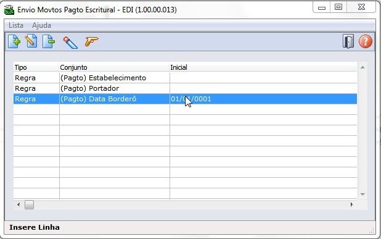This screenshot has width=381, height=239.
Task: Click the eraser clear icon in toolbar
Action: (x=70, y=43)
